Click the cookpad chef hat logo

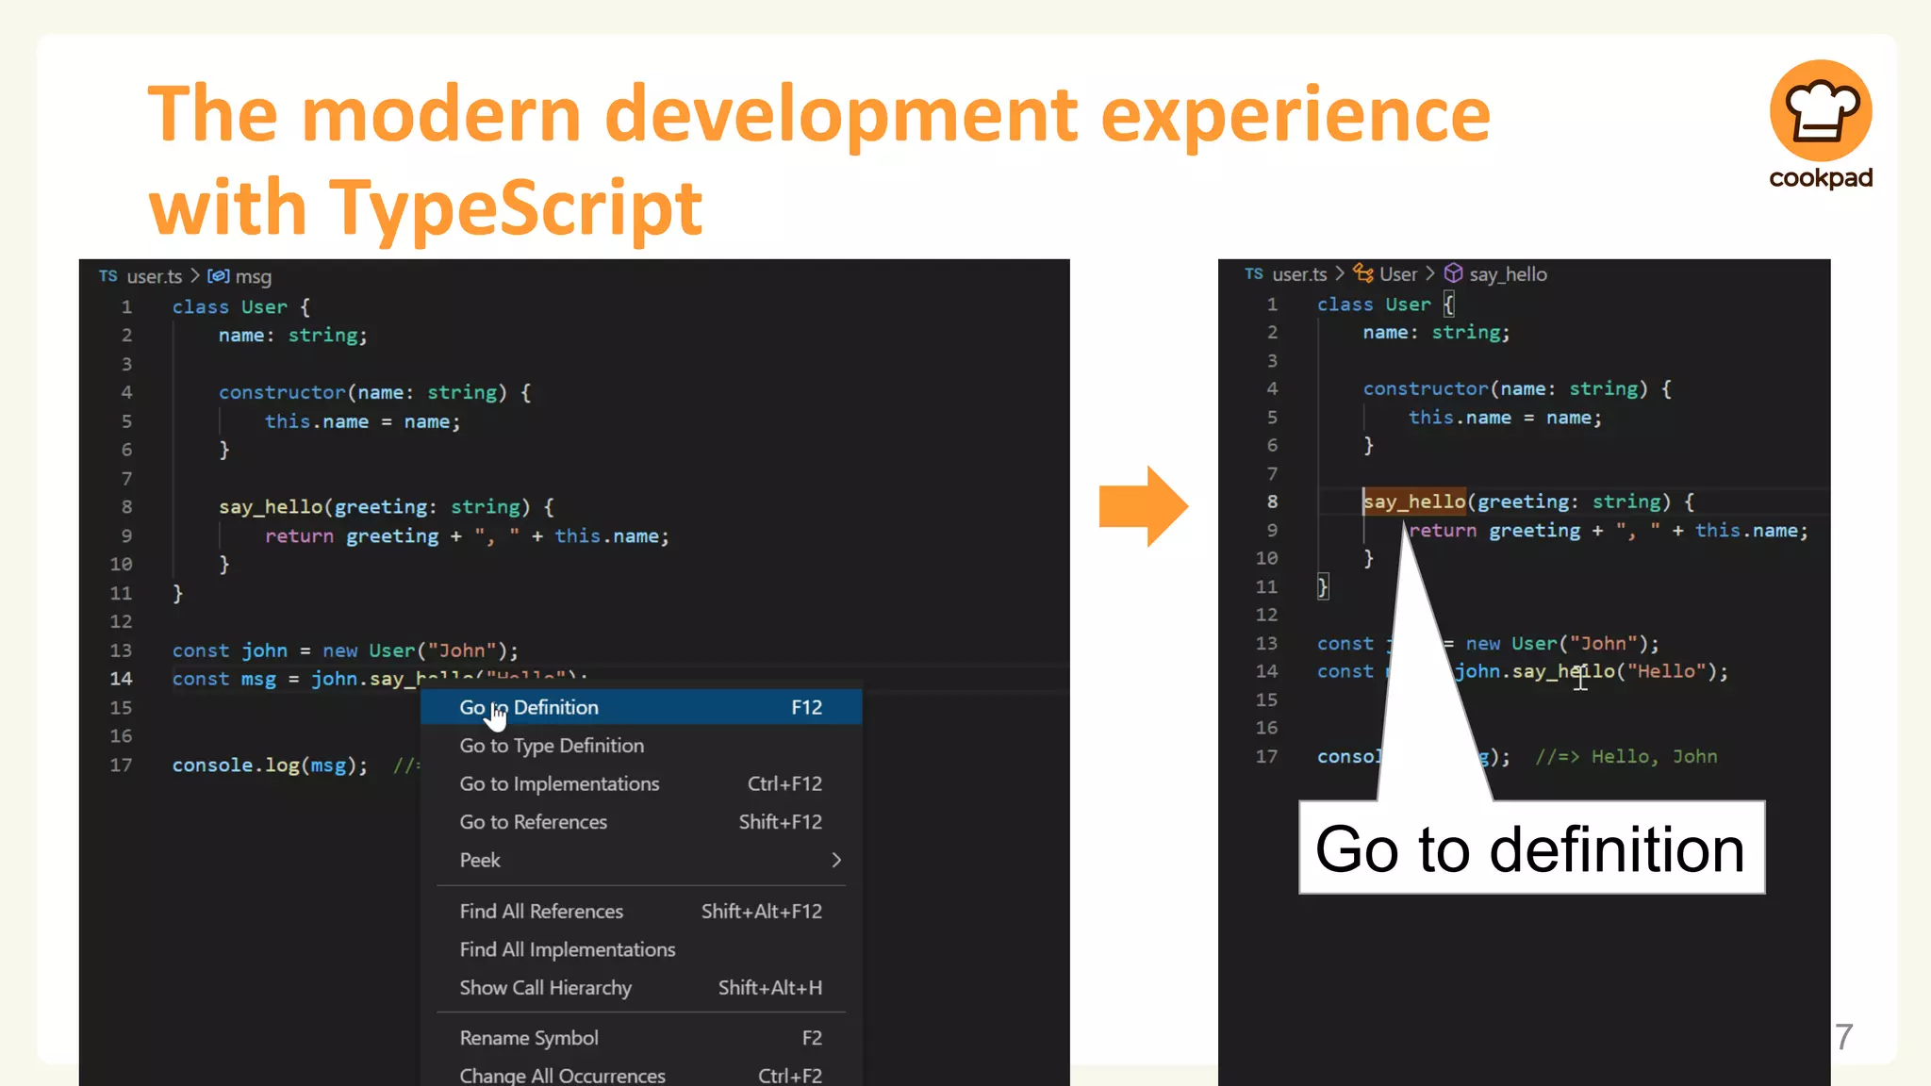pyautogui.click(x=1821, y=110)
